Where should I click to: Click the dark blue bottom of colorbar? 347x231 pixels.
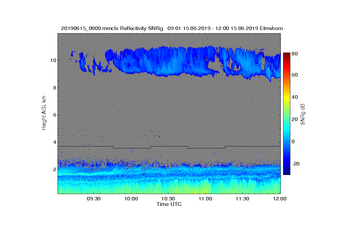click(x=286, y=172)
